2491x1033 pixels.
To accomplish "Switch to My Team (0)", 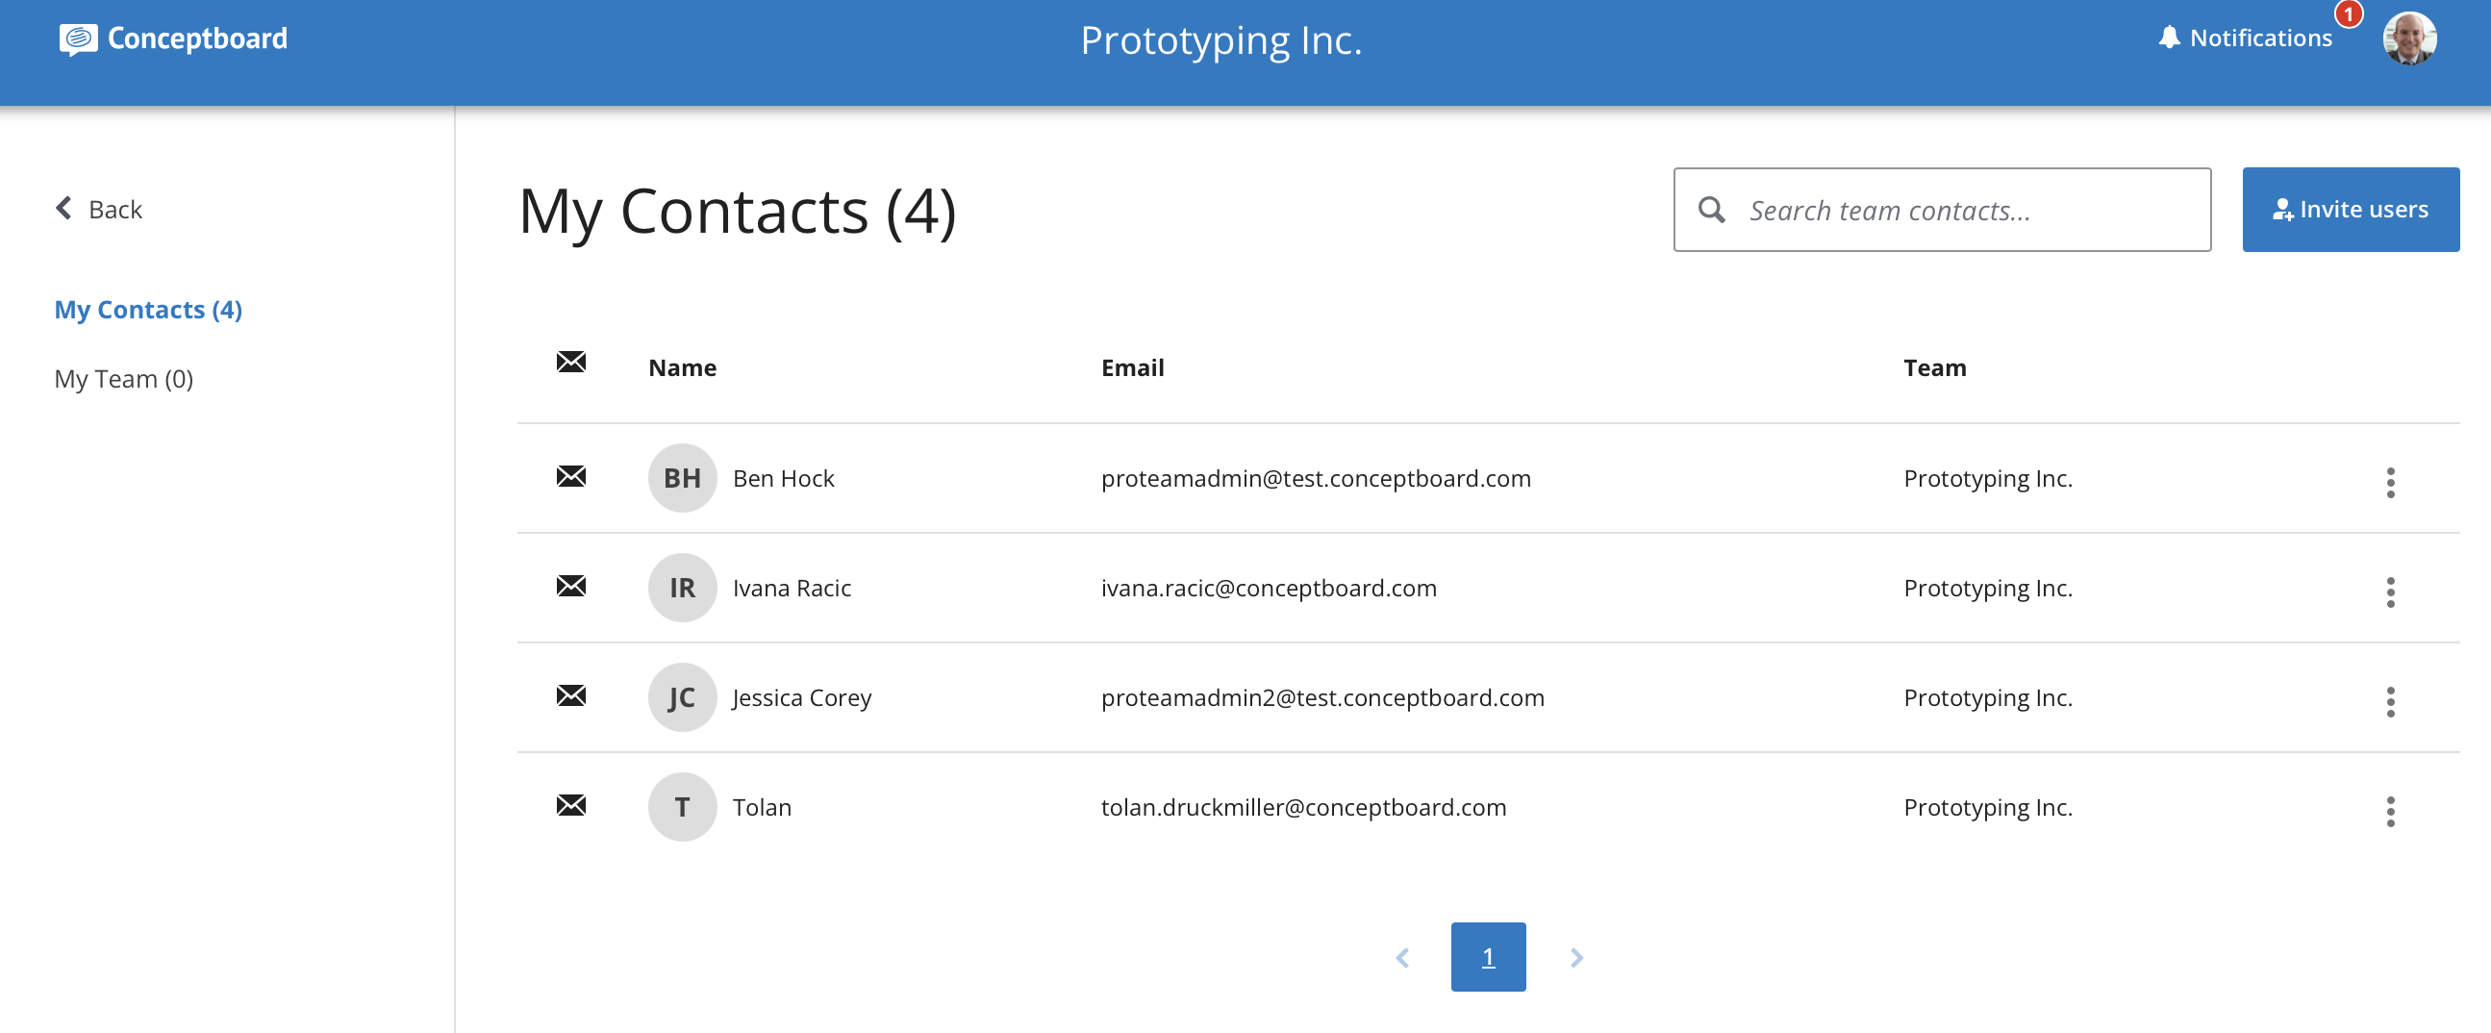I will click(124, 379).
